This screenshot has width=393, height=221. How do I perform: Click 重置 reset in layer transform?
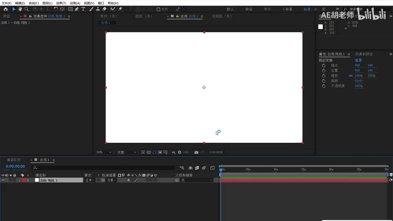point(358,60)
